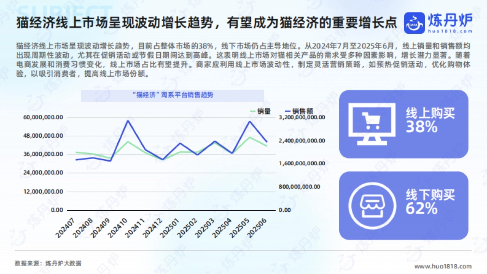Screen dimensions: 487x274
Task: Click the 3,200,000,000.00 right axis label
Action: click(x=302, y=117)
